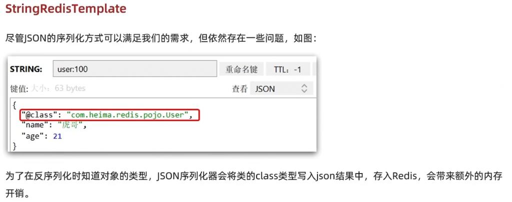Image resolution: width=512 pixels, height=202 pixels.
Task: Click the STRING: type label
Action: tap(26, 69)
